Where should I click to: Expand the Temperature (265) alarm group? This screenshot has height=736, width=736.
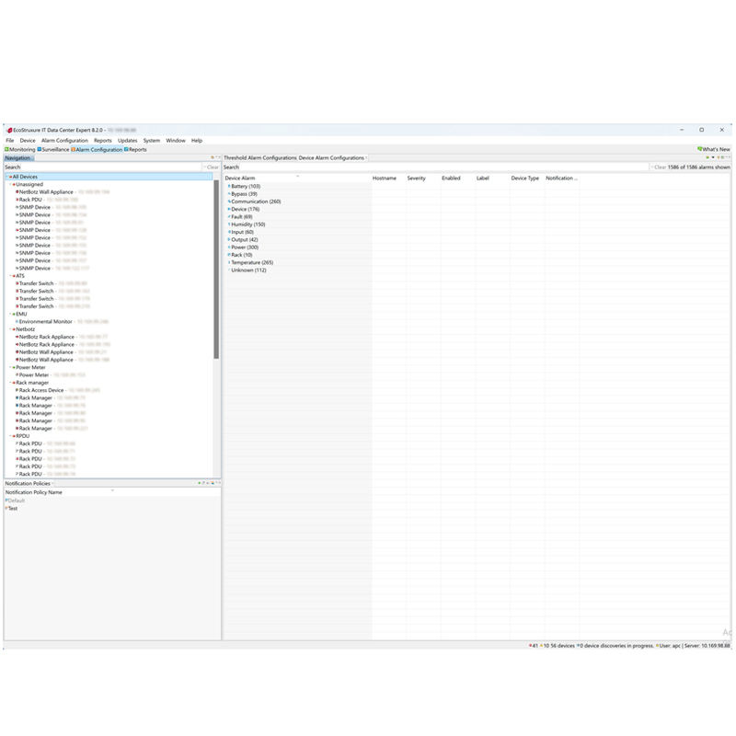click(x=228, y=262)
